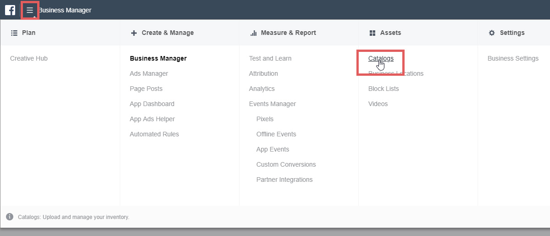The width and height of the screenshot is (550, 236).
Task: Open Business Locations
Action: [396, 73]
